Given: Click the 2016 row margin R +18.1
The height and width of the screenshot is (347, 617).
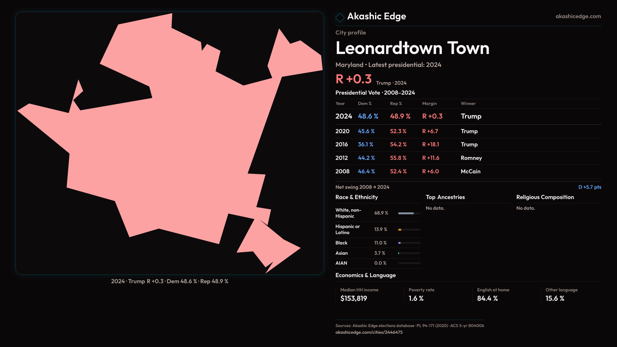Looking at the screenshot, I should pyautogui.click(x=430, y=145).
